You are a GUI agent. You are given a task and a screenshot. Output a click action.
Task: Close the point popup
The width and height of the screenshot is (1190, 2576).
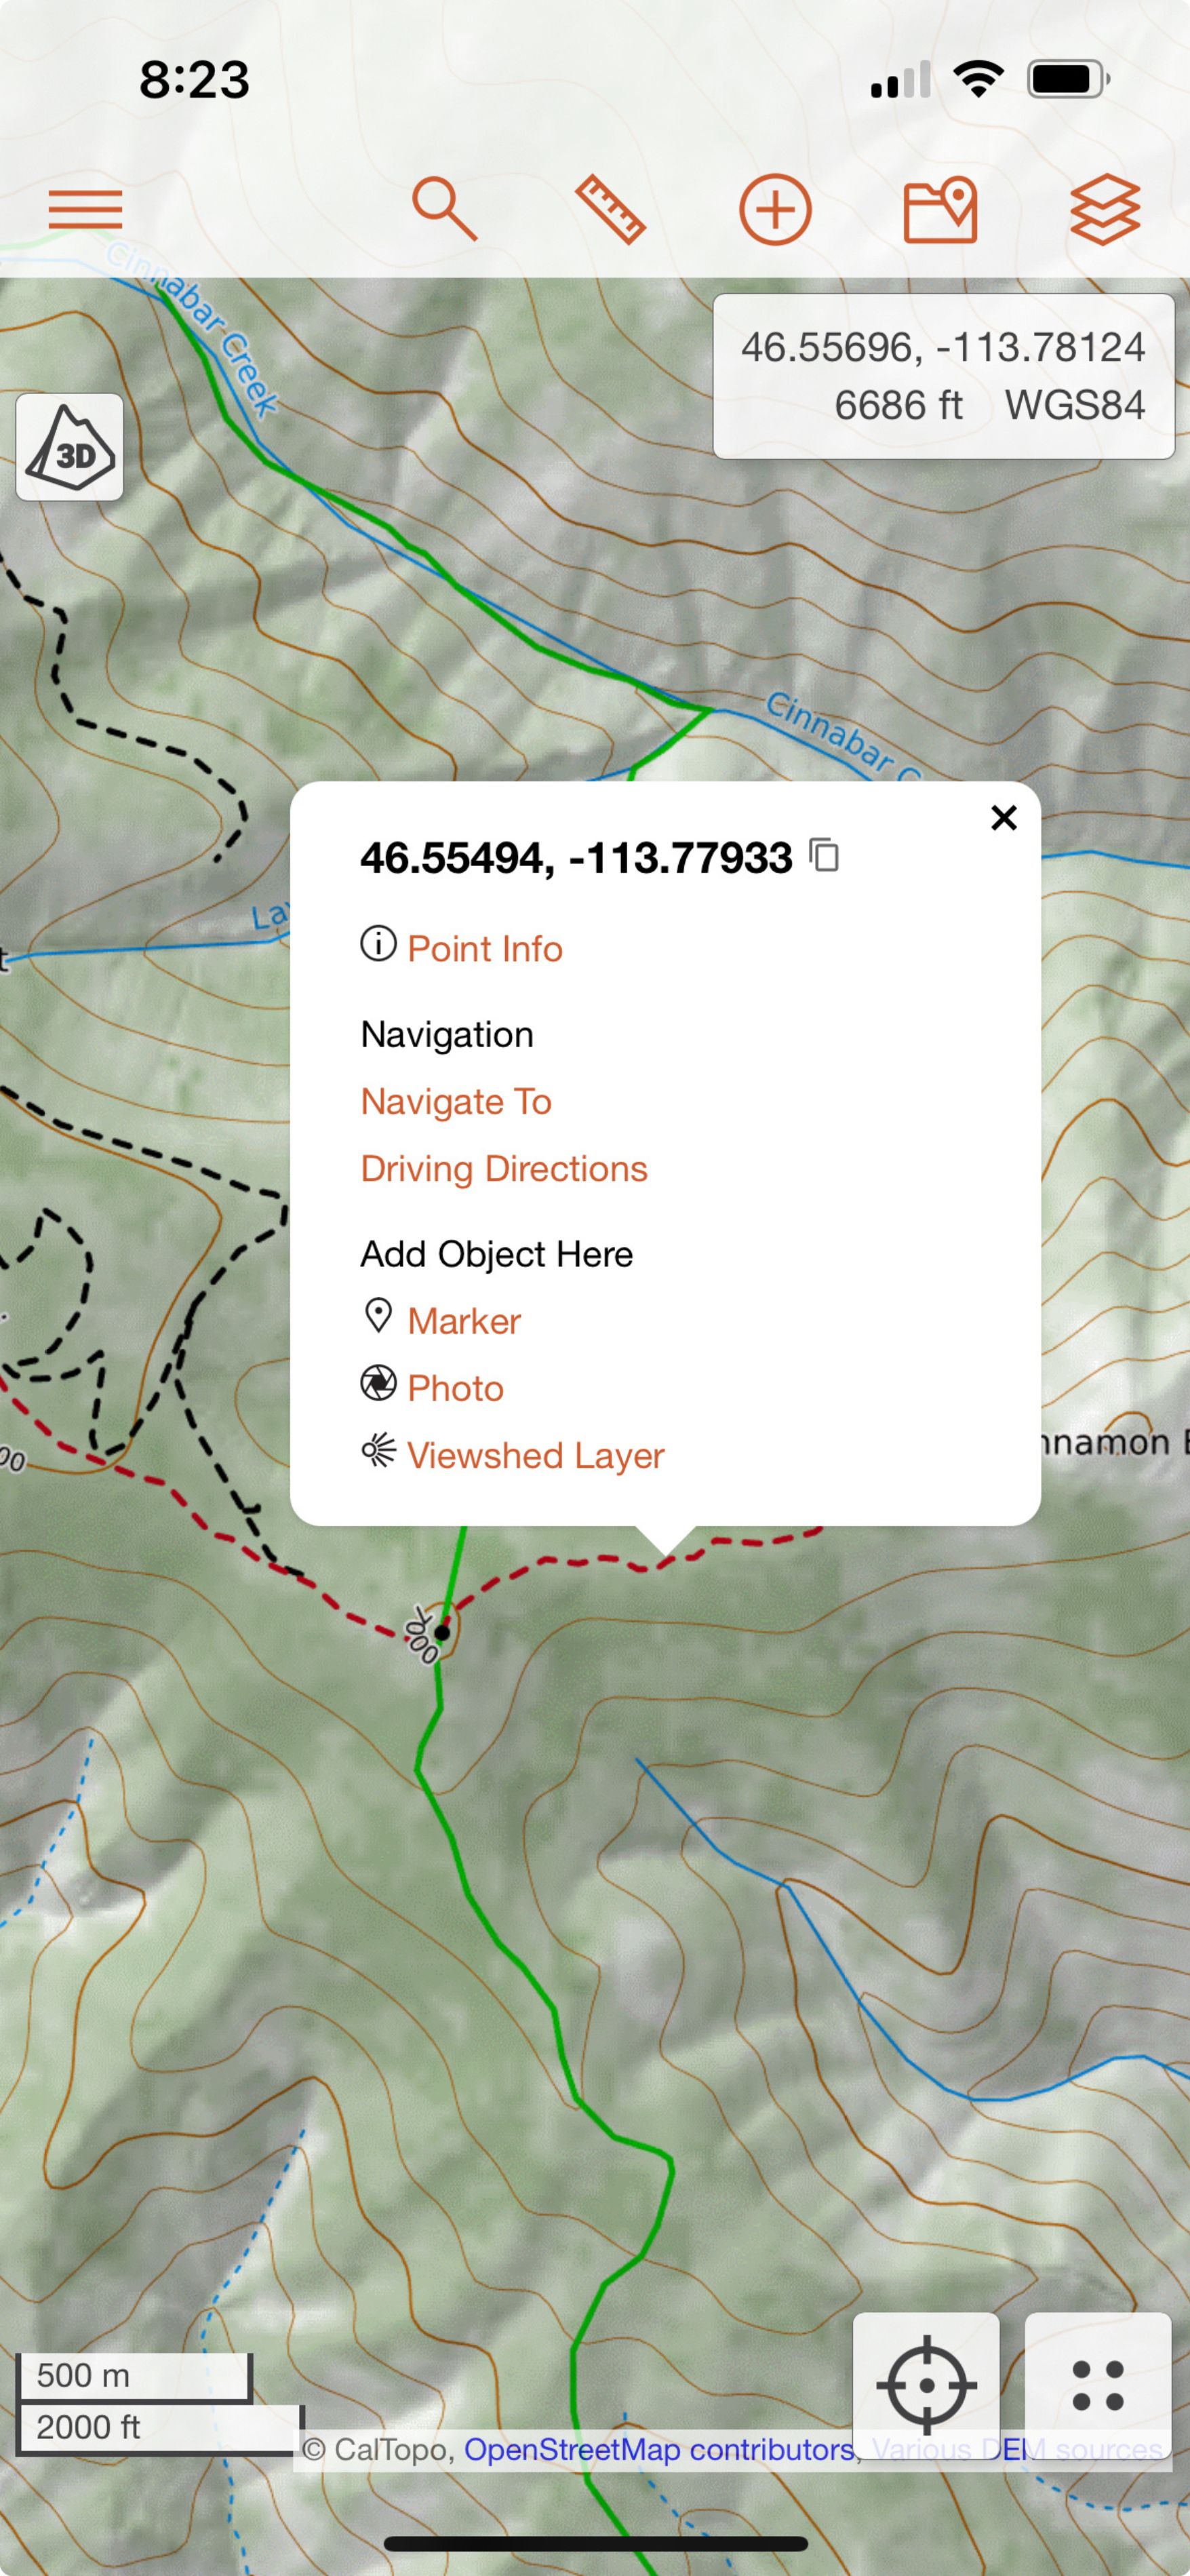tap(1003, 818)
